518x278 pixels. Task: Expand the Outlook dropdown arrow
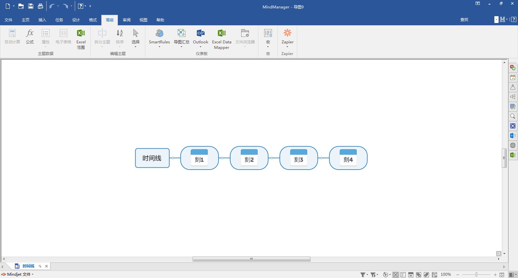200,47
